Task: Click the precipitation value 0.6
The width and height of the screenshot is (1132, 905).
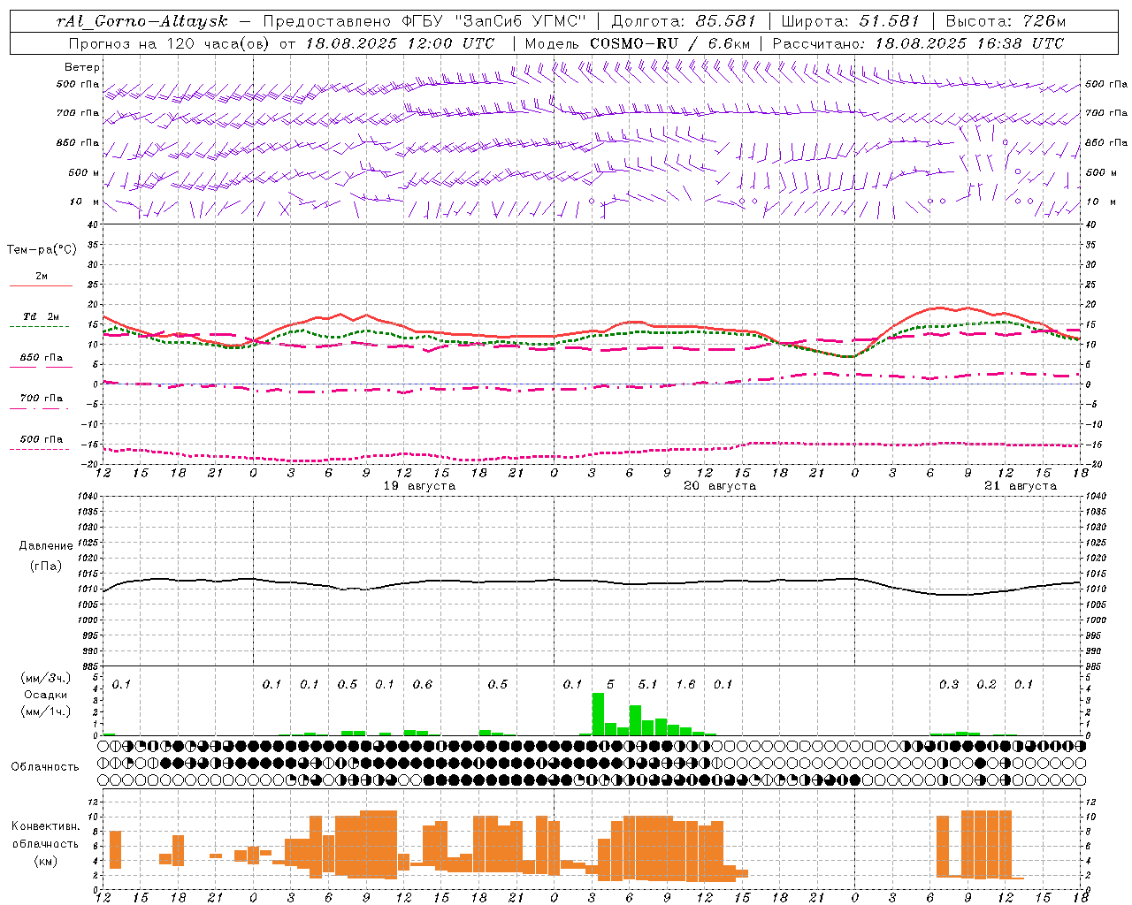Action: (423, 684)
